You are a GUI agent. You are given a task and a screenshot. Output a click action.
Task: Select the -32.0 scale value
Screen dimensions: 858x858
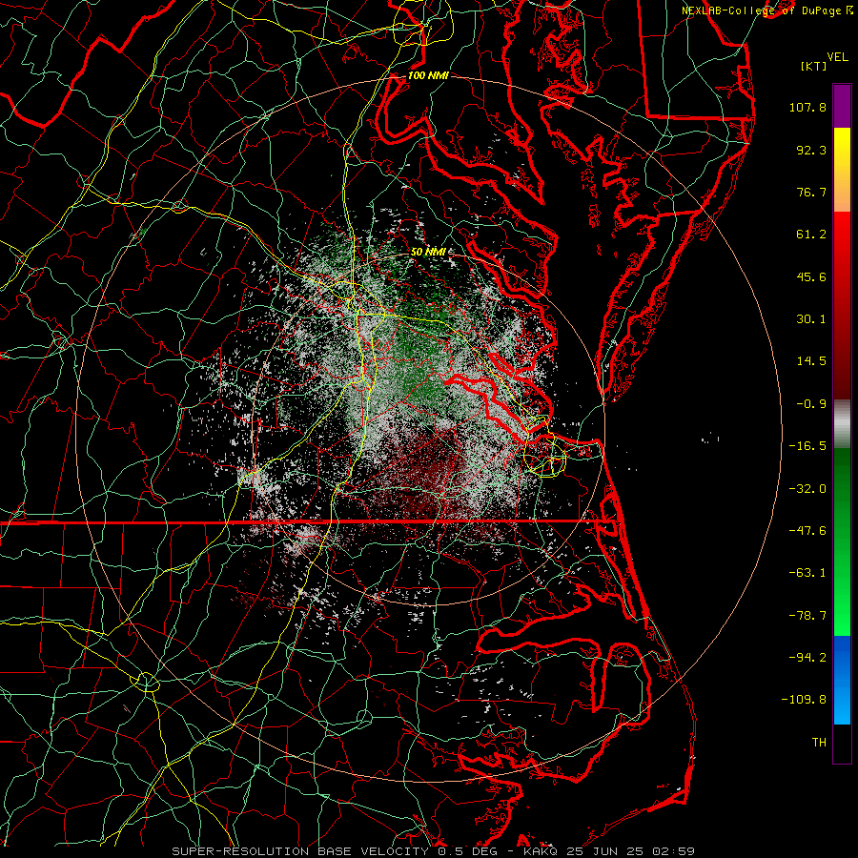tap(807, 489)
